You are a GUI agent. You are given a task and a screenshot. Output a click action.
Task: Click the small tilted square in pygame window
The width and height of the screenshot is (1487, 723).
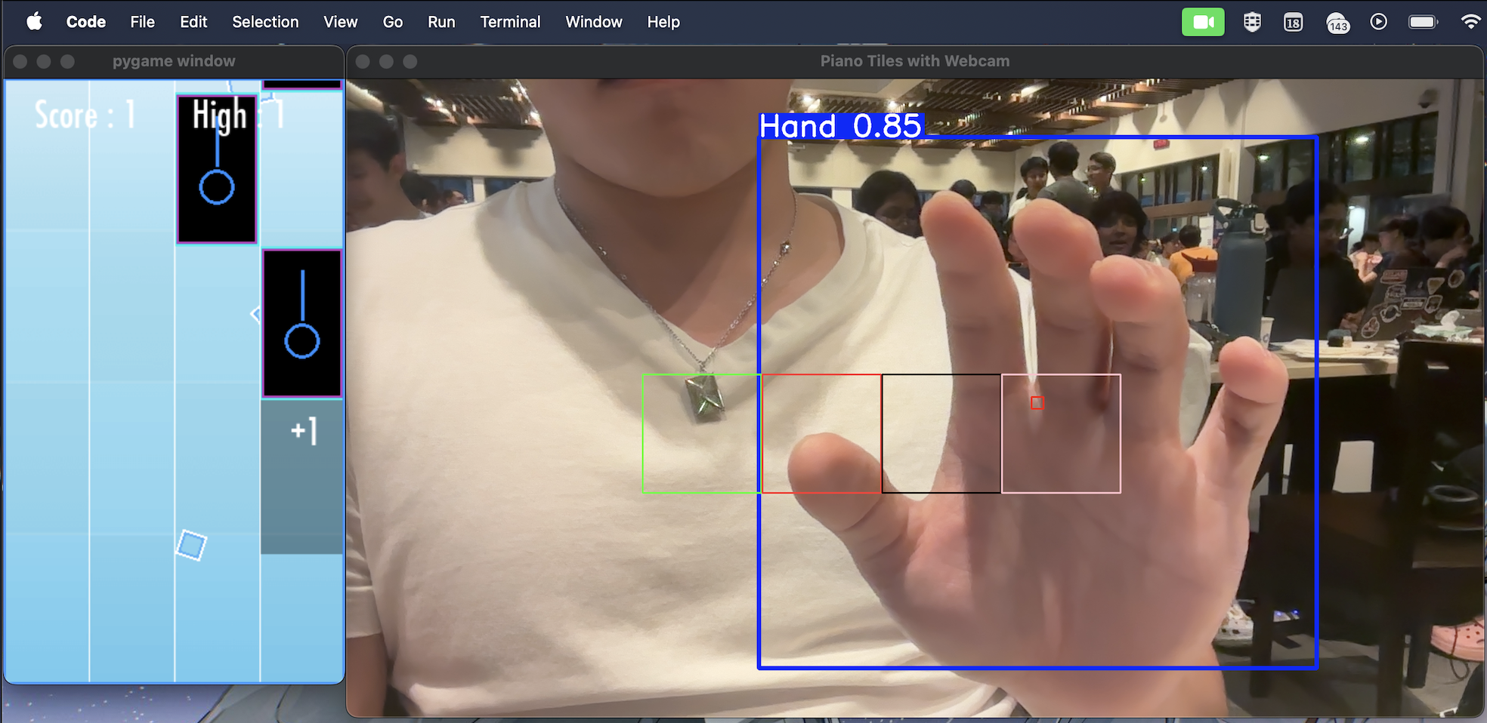pos(191,545)
